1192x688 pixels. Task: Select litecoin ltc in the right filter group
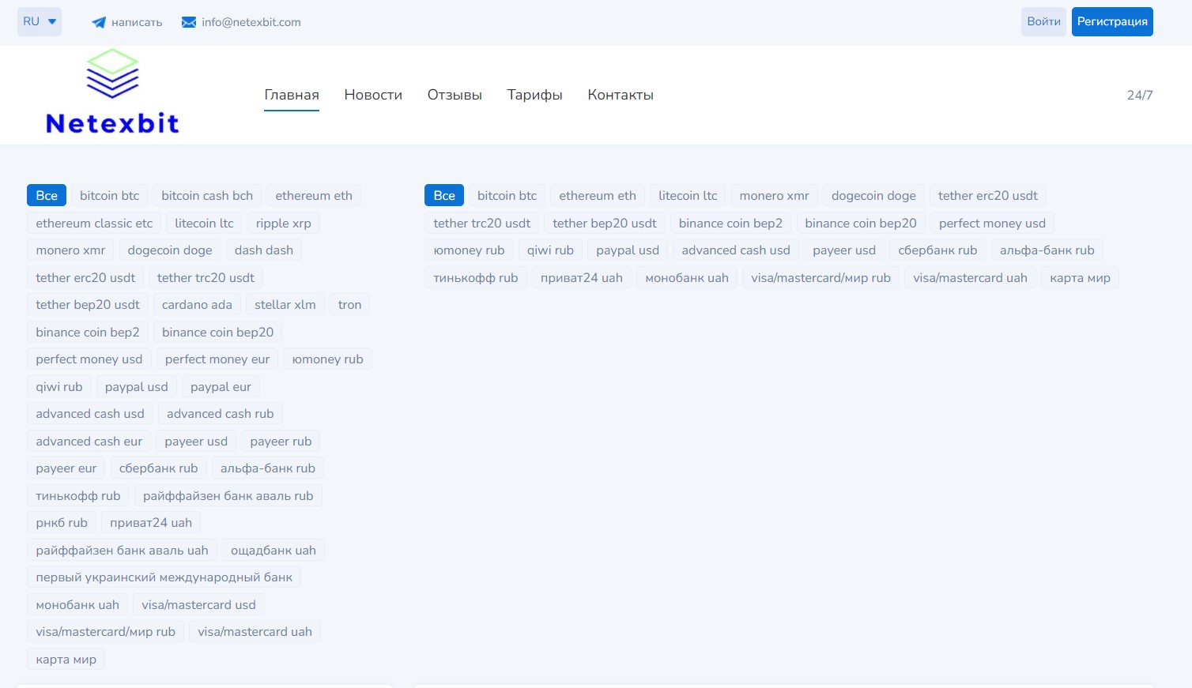(x=688, y=196)
